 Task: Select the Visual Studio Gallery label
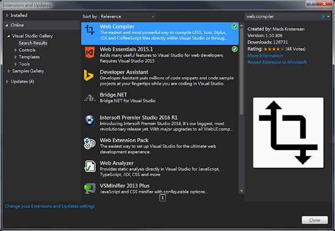click(x=32, y=36)
